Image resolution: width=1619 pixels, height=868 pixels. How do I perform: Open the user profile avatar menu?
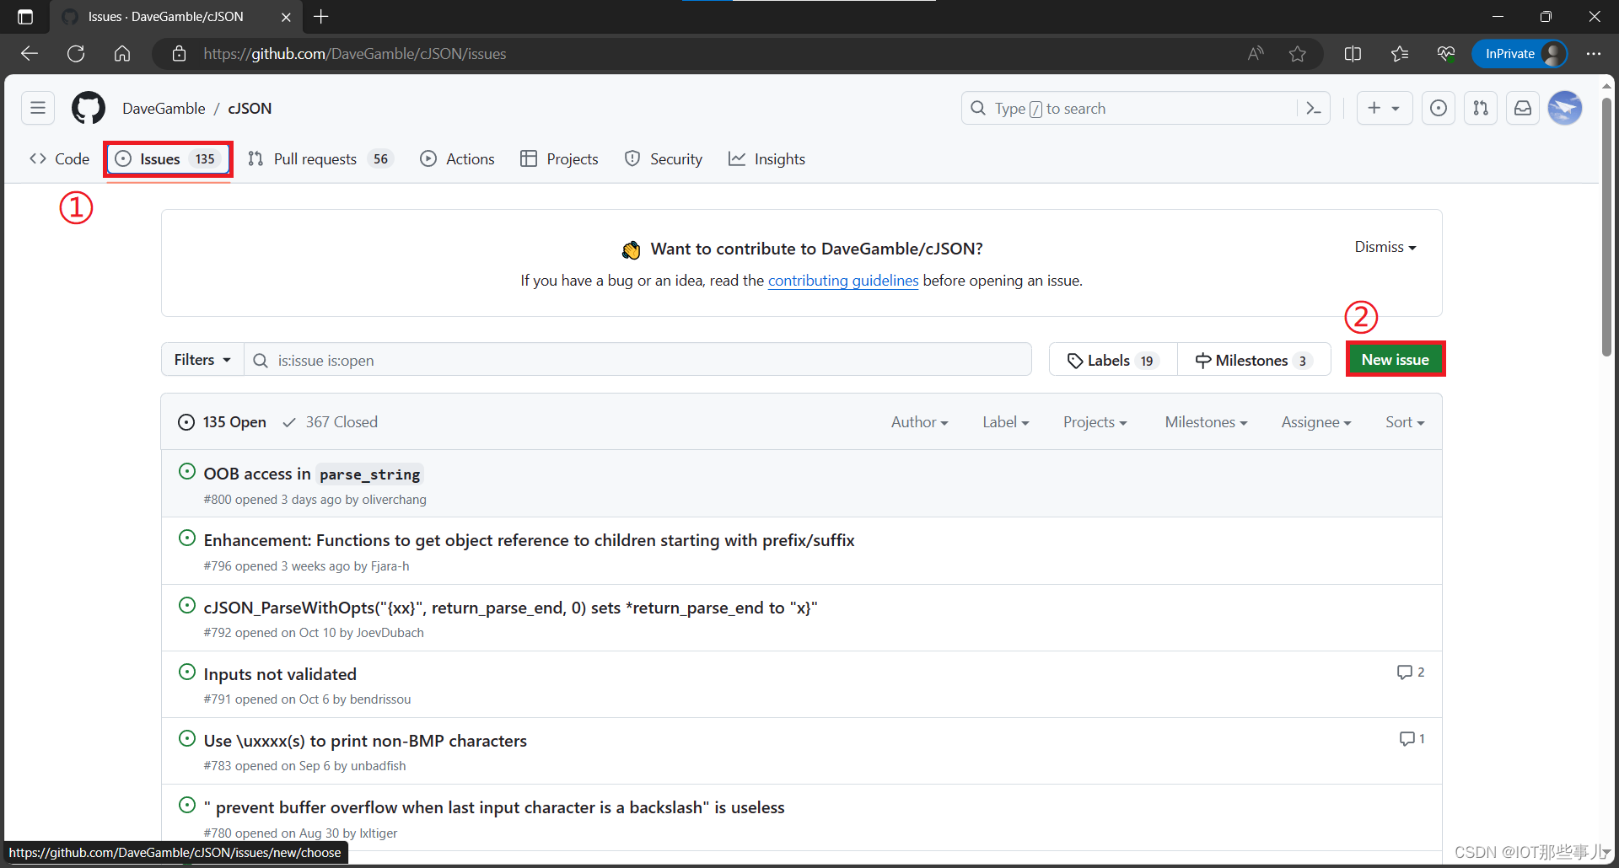click(1565, 108)
